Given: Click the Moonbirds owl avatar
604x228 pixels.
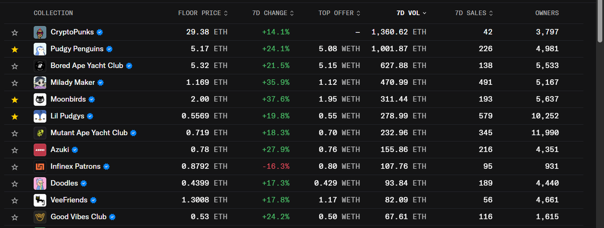Looking at the screenshot, I should point(40,99).
